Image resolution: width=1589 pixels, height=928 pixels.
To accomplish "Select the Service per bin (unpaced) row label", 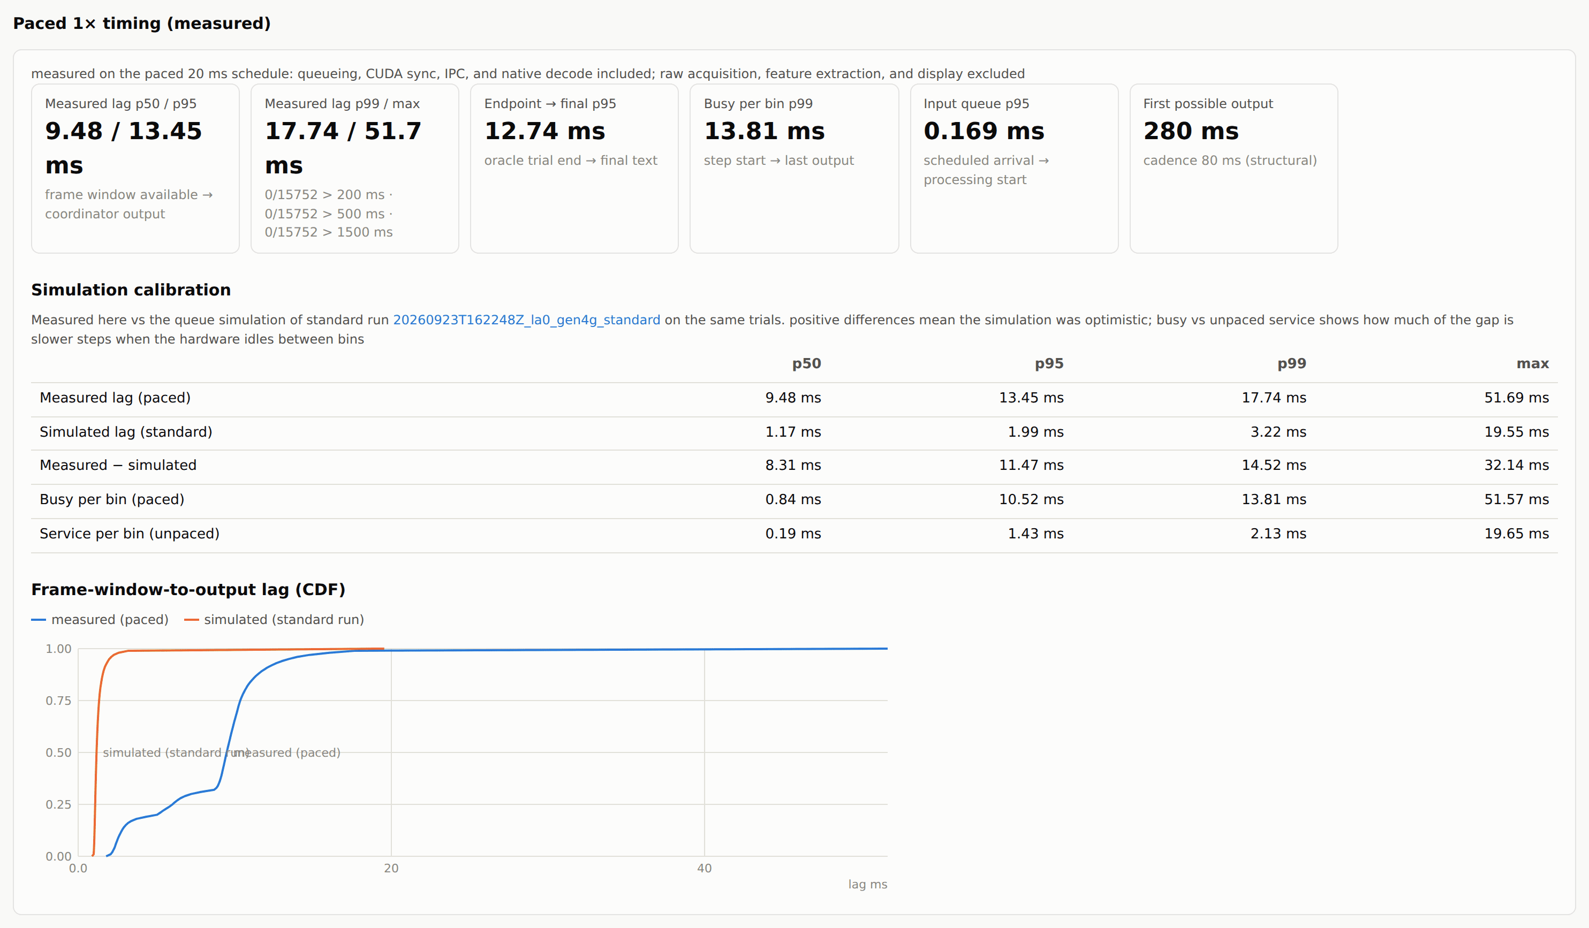I will click(x=129, y=534).
